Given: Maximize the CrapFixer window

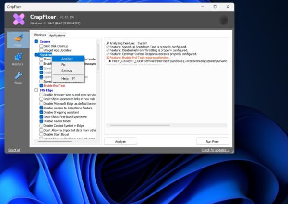Looking at the screenshot, I should click(215, 7).
